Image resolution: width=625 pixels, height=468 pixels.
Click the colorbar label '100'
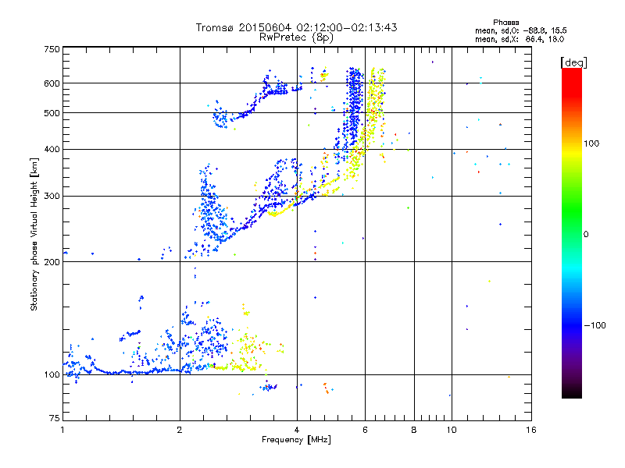591,144
